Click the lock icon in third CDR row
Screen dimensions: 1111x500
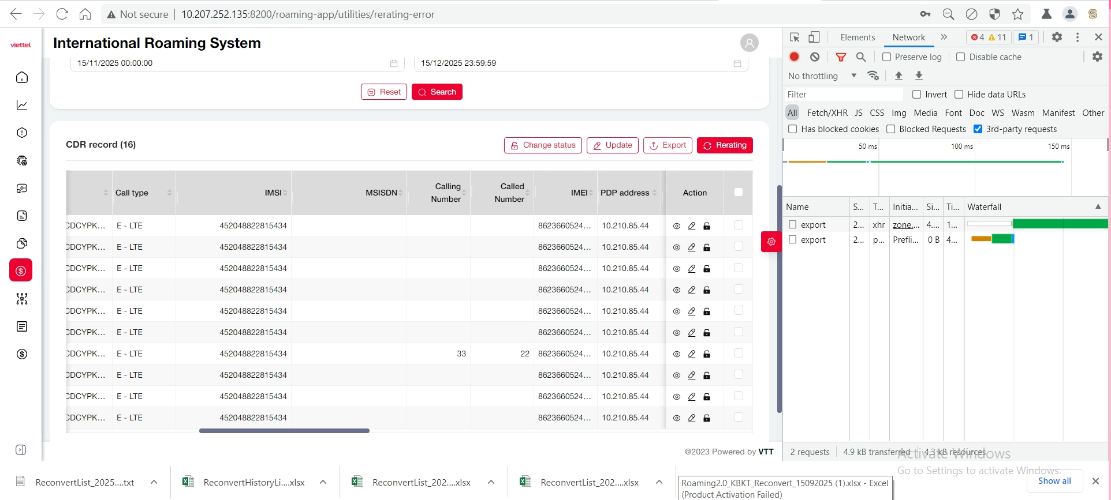[707, 269]
